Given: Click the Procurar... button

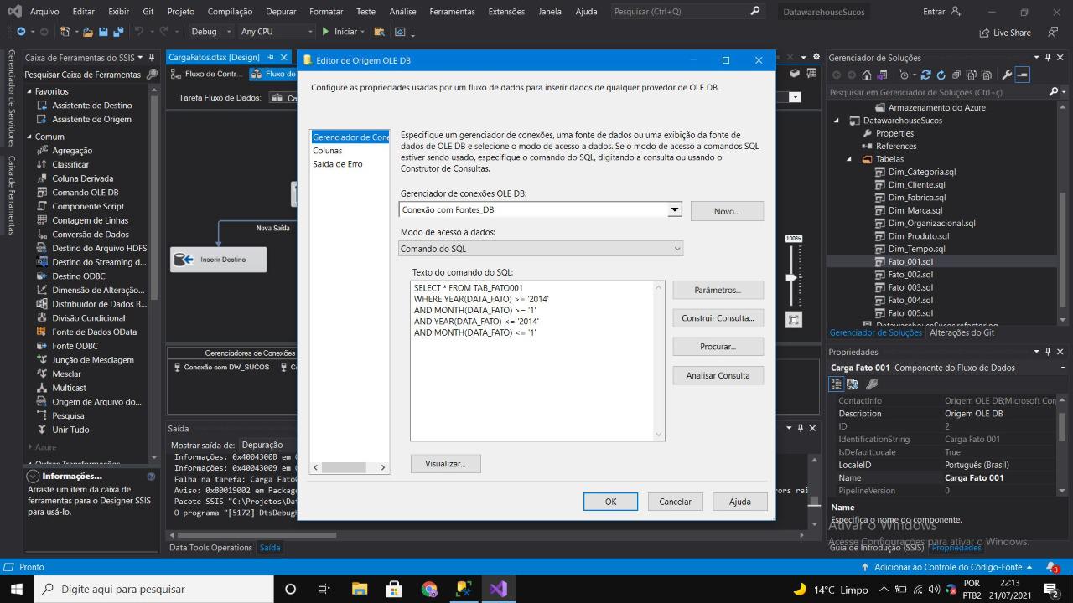Looking at the screenshot, I should (x=718, y=347).
